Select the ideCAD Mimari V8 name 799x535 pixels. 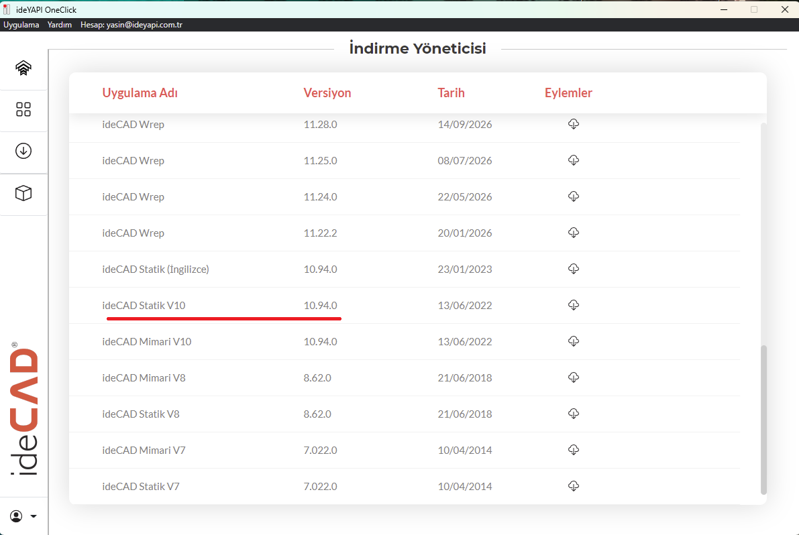tap(144, 377)
